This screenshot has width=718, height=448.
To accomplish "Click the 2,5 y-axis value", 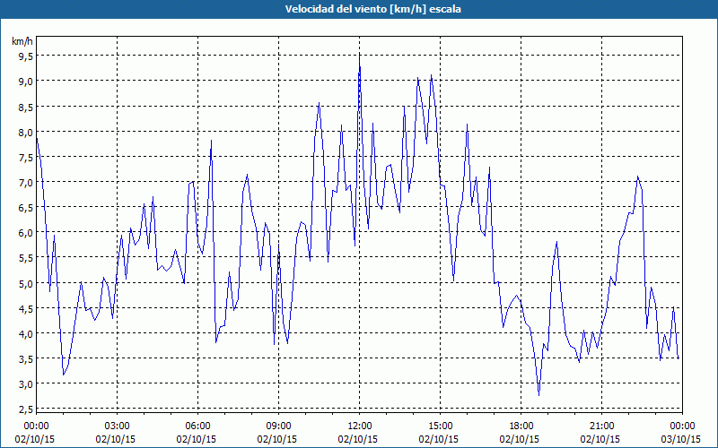I will click(x=25, y=409).
